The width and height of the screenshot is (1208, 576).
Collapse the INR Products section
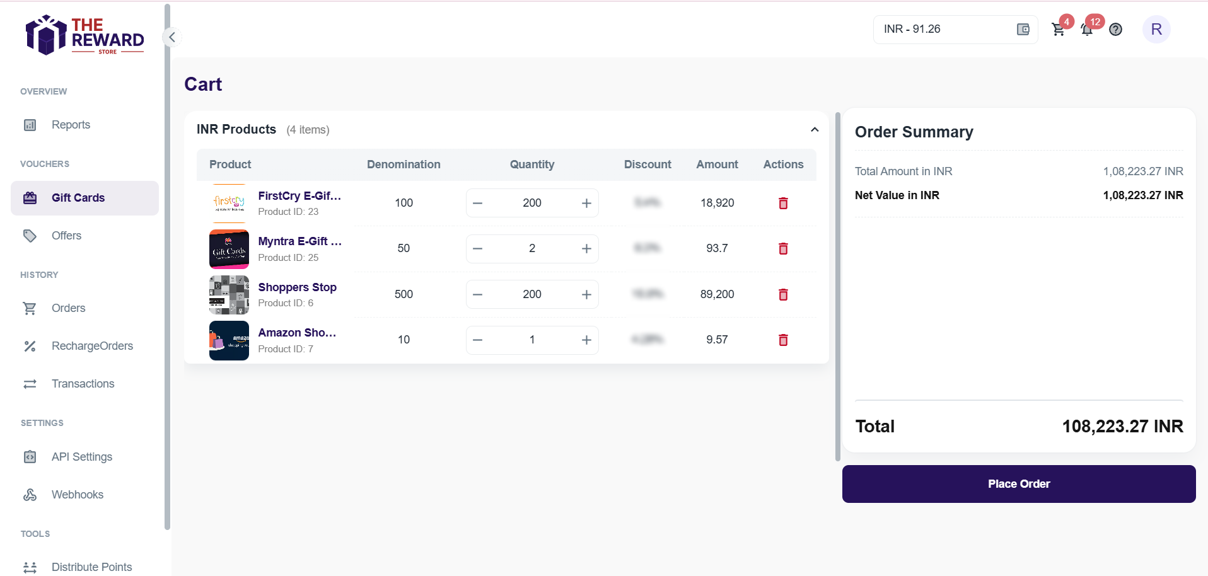(x=815, y=129)
